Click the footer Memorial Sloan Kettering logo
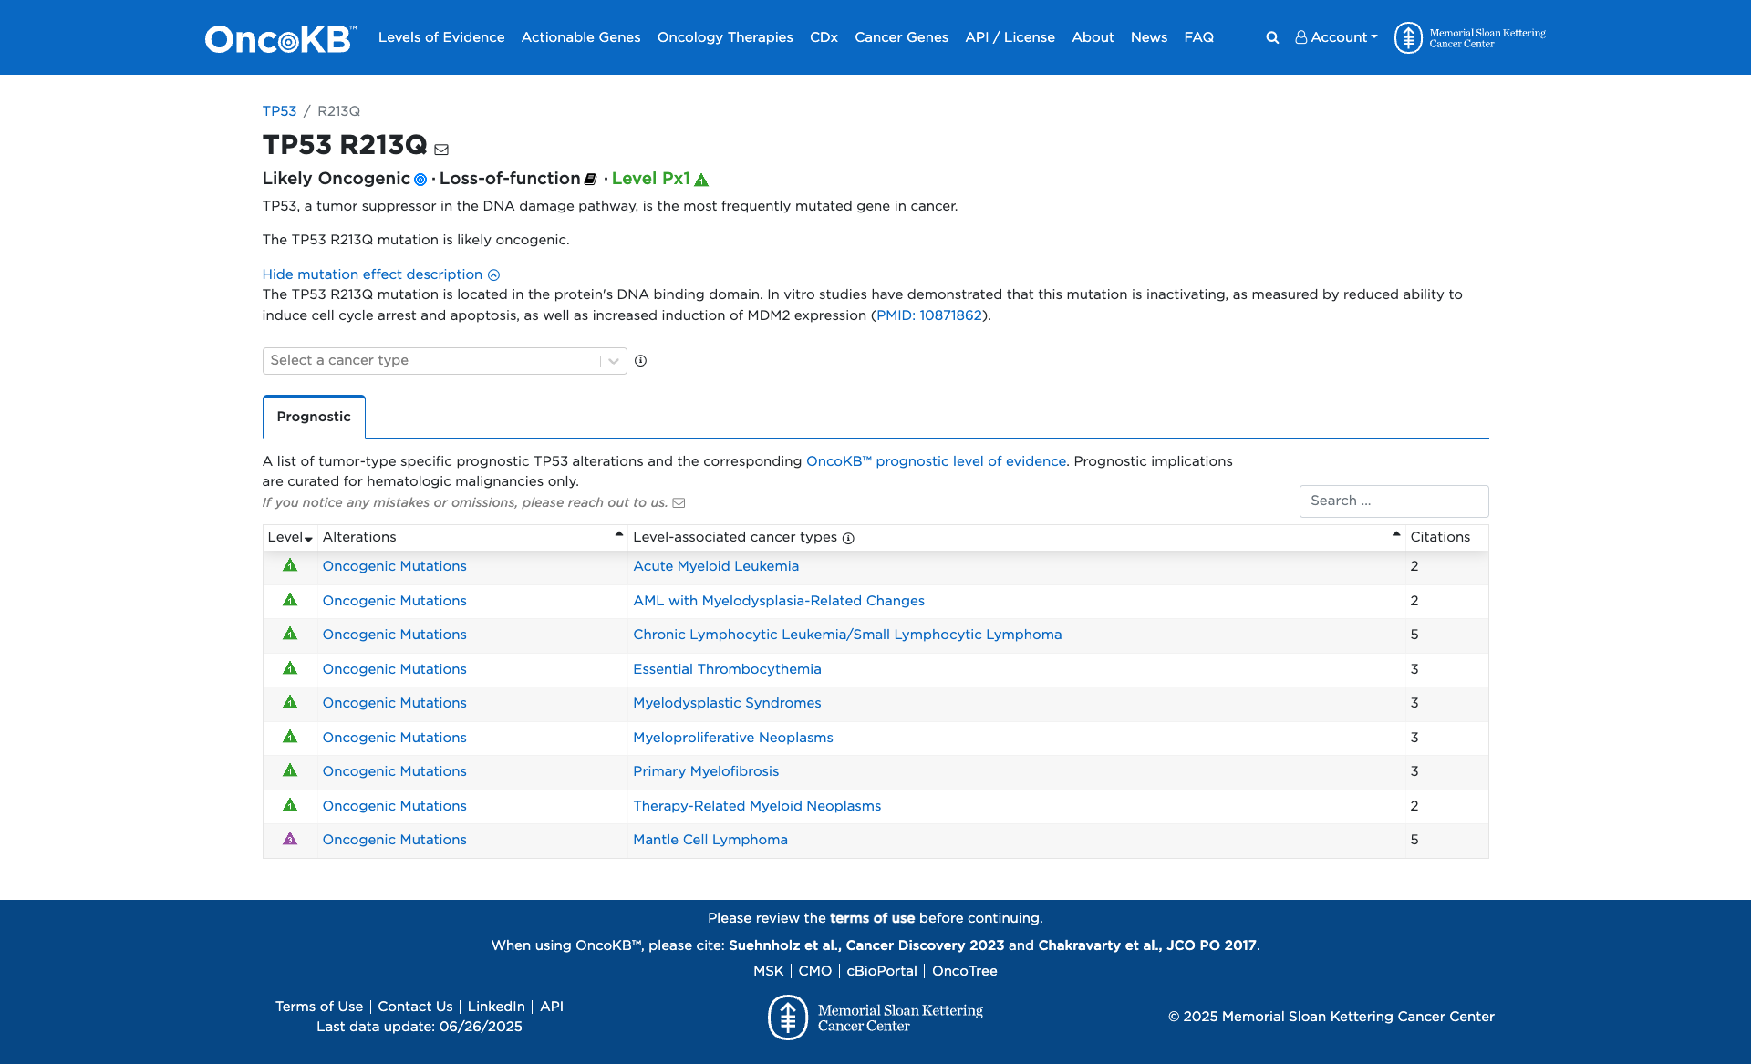 (875, 1017)
